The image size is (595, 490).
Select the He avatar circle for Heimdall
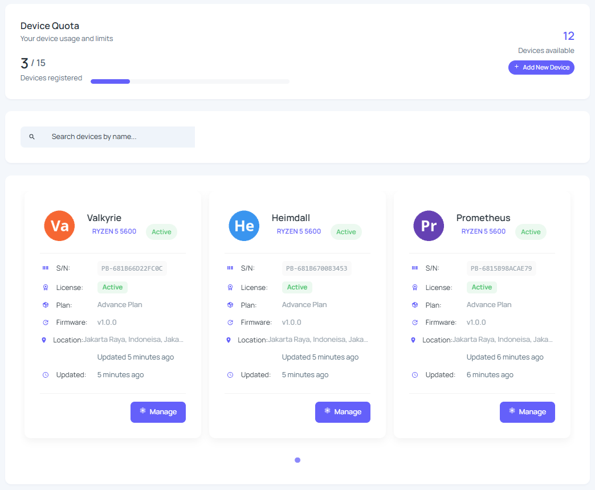pos(244,226)
